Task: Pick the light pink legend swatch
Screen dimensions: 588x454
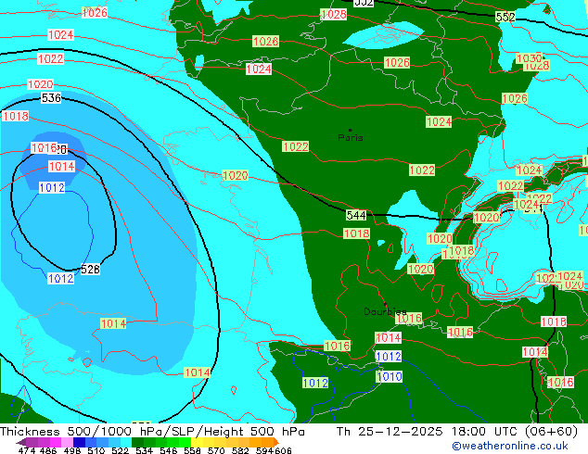Action: coord(67,442)
